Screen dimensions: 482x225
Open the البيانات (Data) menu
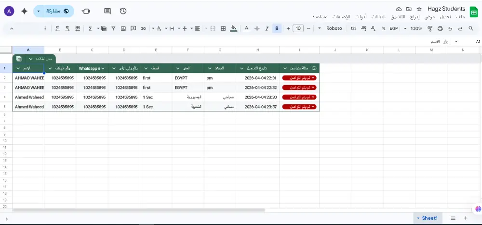click(378, 17)
